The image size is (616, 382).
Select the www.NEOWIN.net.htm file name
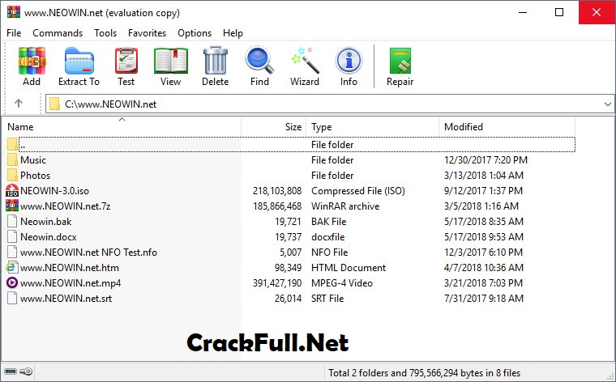[70, 267]
